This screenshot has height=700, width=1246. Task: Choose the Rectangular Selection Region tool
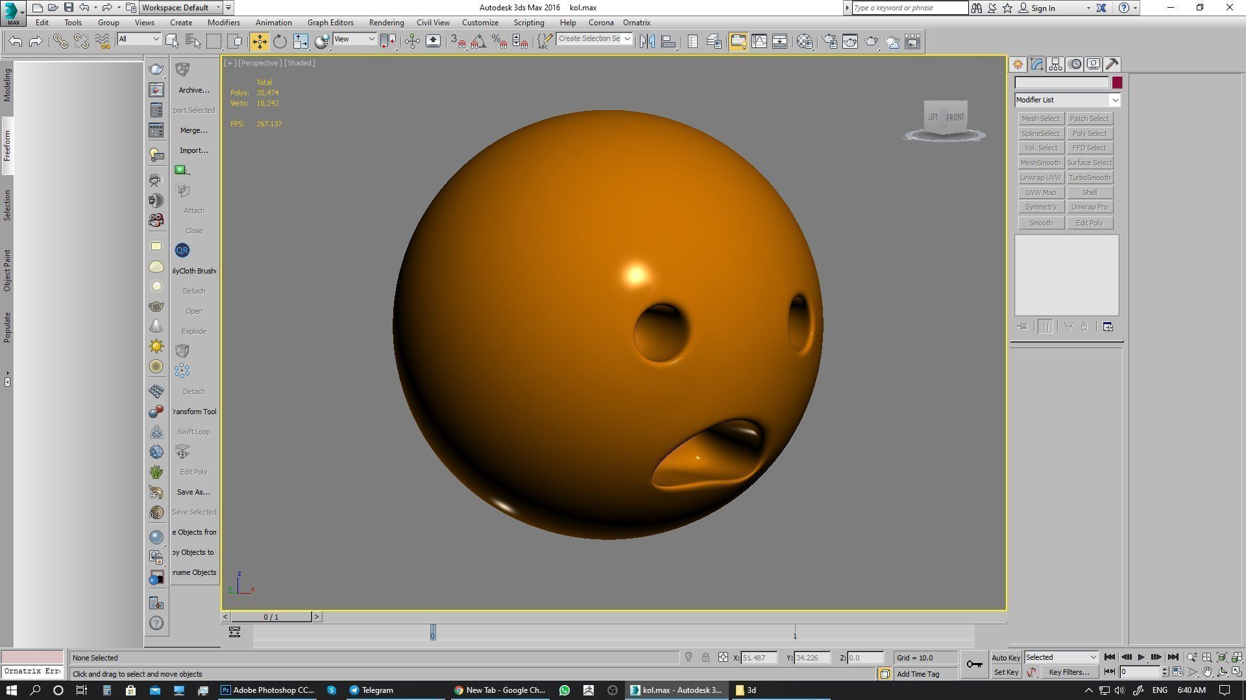click(x=214, y=41)
